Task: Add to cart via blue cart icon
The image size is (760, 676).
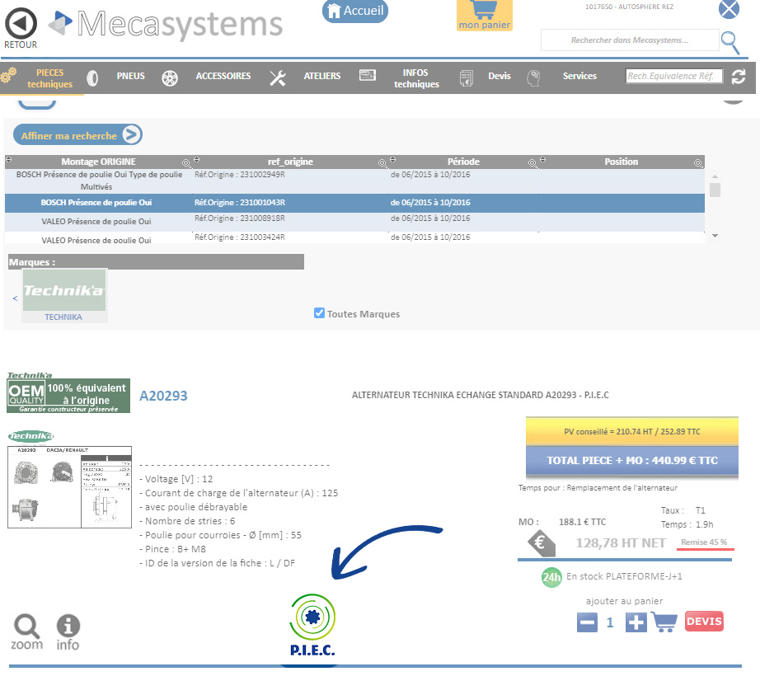Action: (x=664, y=622)
